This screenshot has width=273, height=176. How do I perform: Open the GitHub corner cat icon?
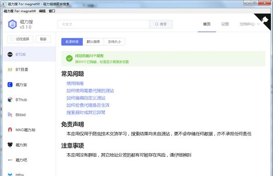(x=265, y=19)
